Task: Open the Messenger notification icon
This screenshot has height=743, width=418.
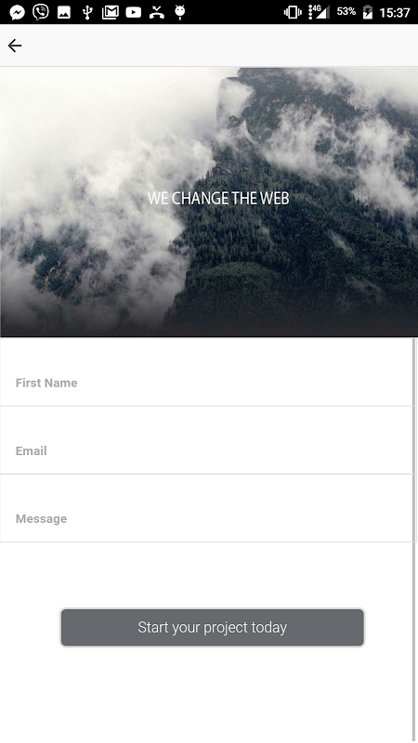Action: pyautogui.click(x=17, y=12)
